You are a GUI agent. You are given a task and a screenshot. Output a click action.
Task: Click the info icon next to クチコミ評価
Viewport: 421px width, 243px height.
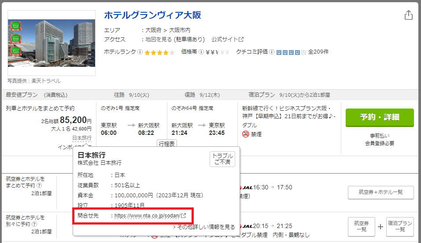(x=272, y=52)
